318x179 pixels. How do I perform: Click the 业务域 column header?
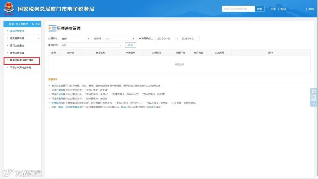[70, 53]
